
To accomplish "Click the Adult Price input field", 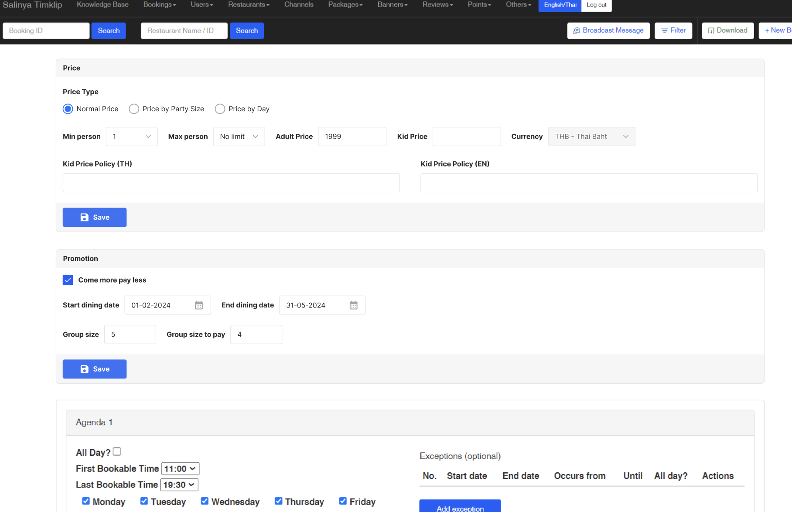I will 352,137.
